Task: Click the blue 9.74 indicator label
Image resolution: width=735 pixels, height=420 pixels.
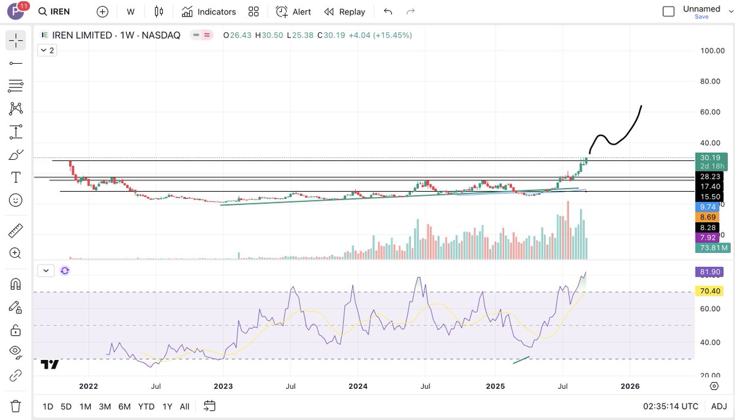Action: pyautogui.click(x=708, y=207)
